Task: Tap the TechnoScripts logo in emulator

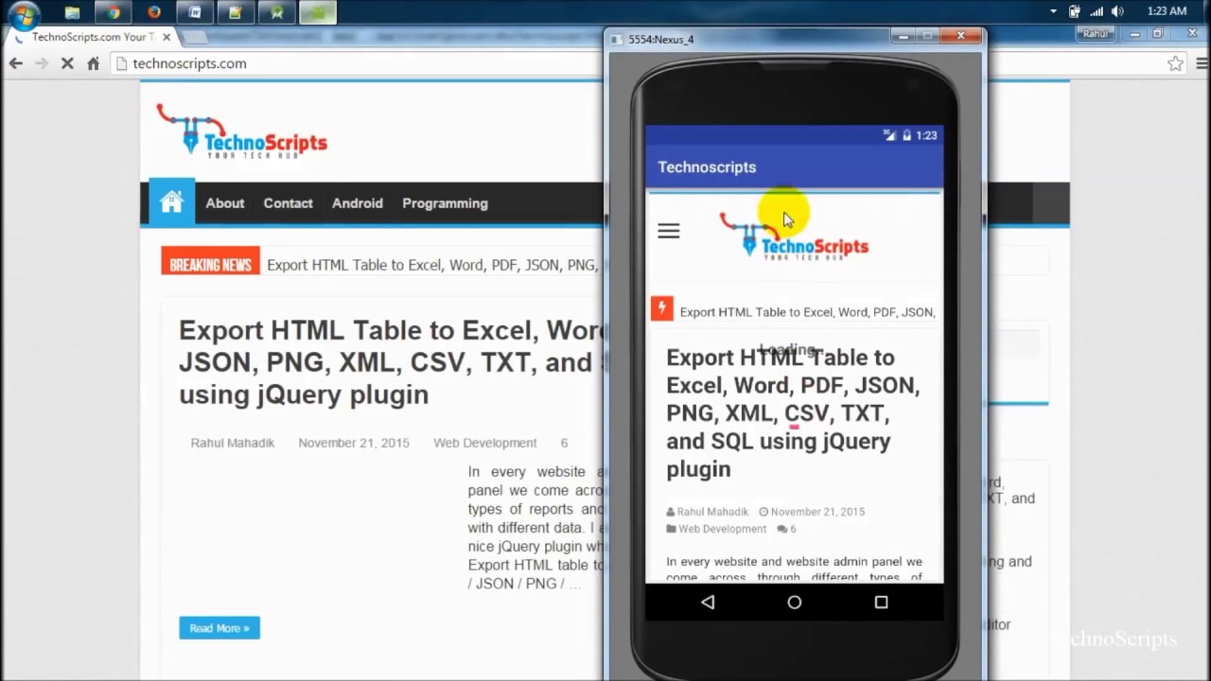Action: tap(794, 236)
